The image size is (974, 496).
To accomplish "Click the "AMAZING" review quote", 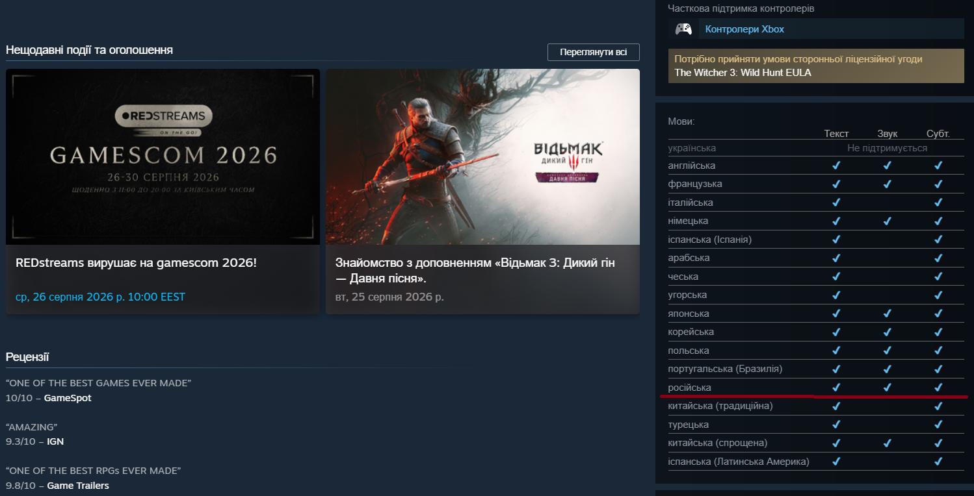I will click(32, 427).
